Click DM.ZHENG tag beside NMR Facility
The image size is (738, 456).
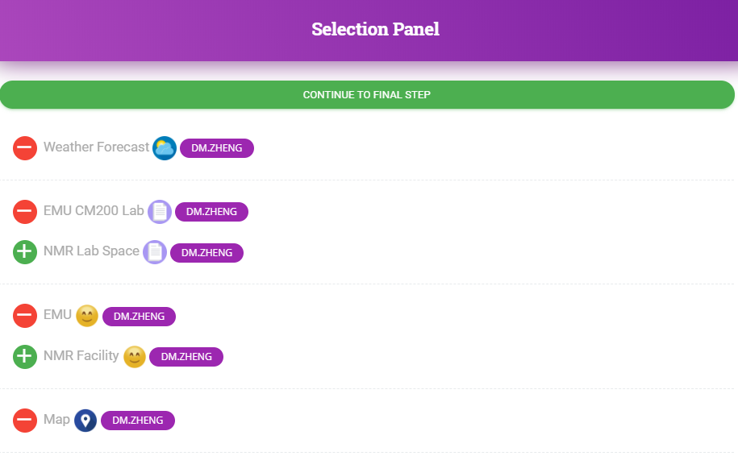[186, 356]
